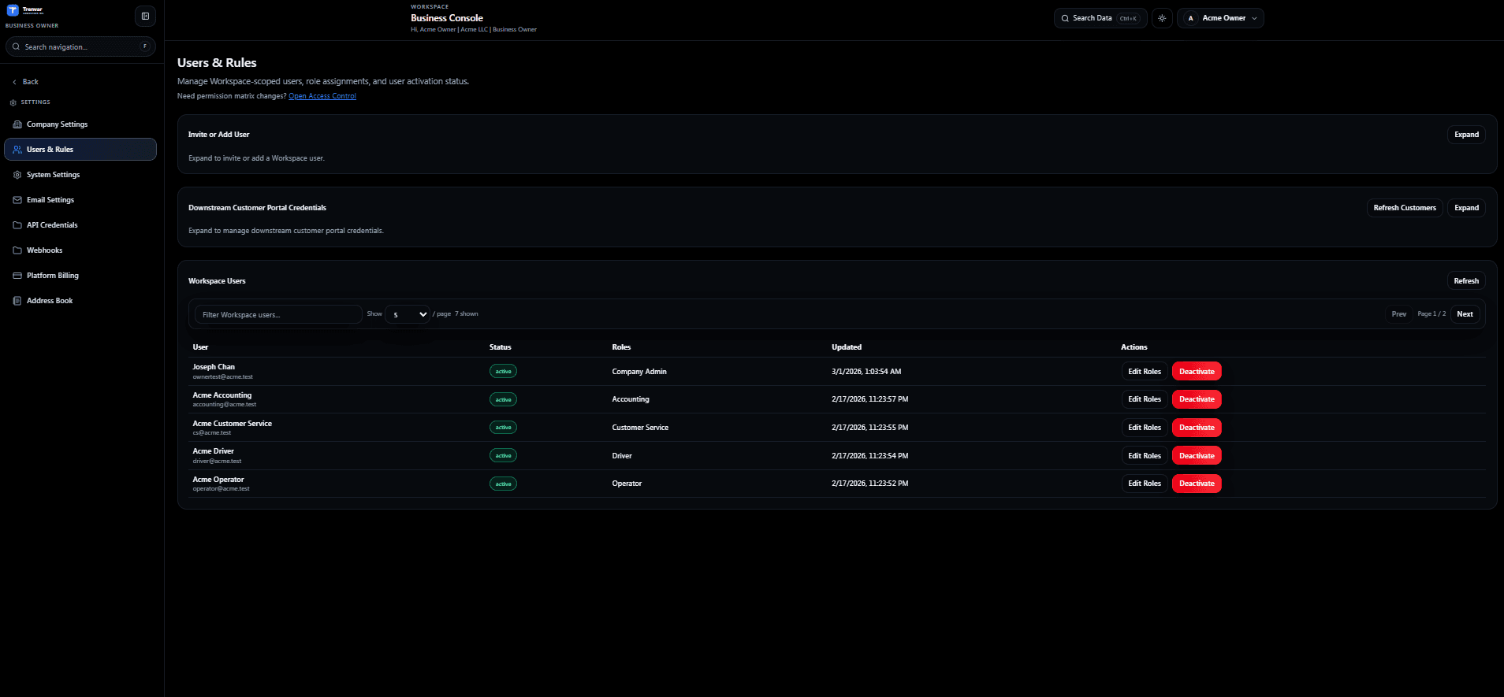
Task: Expand the Invite or Add User section
Action: click(x=1466, y=135)
